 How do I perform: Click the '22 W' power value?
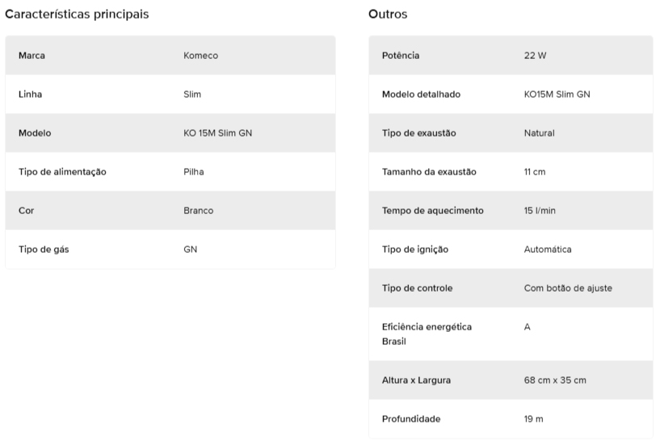pos(536,56)
